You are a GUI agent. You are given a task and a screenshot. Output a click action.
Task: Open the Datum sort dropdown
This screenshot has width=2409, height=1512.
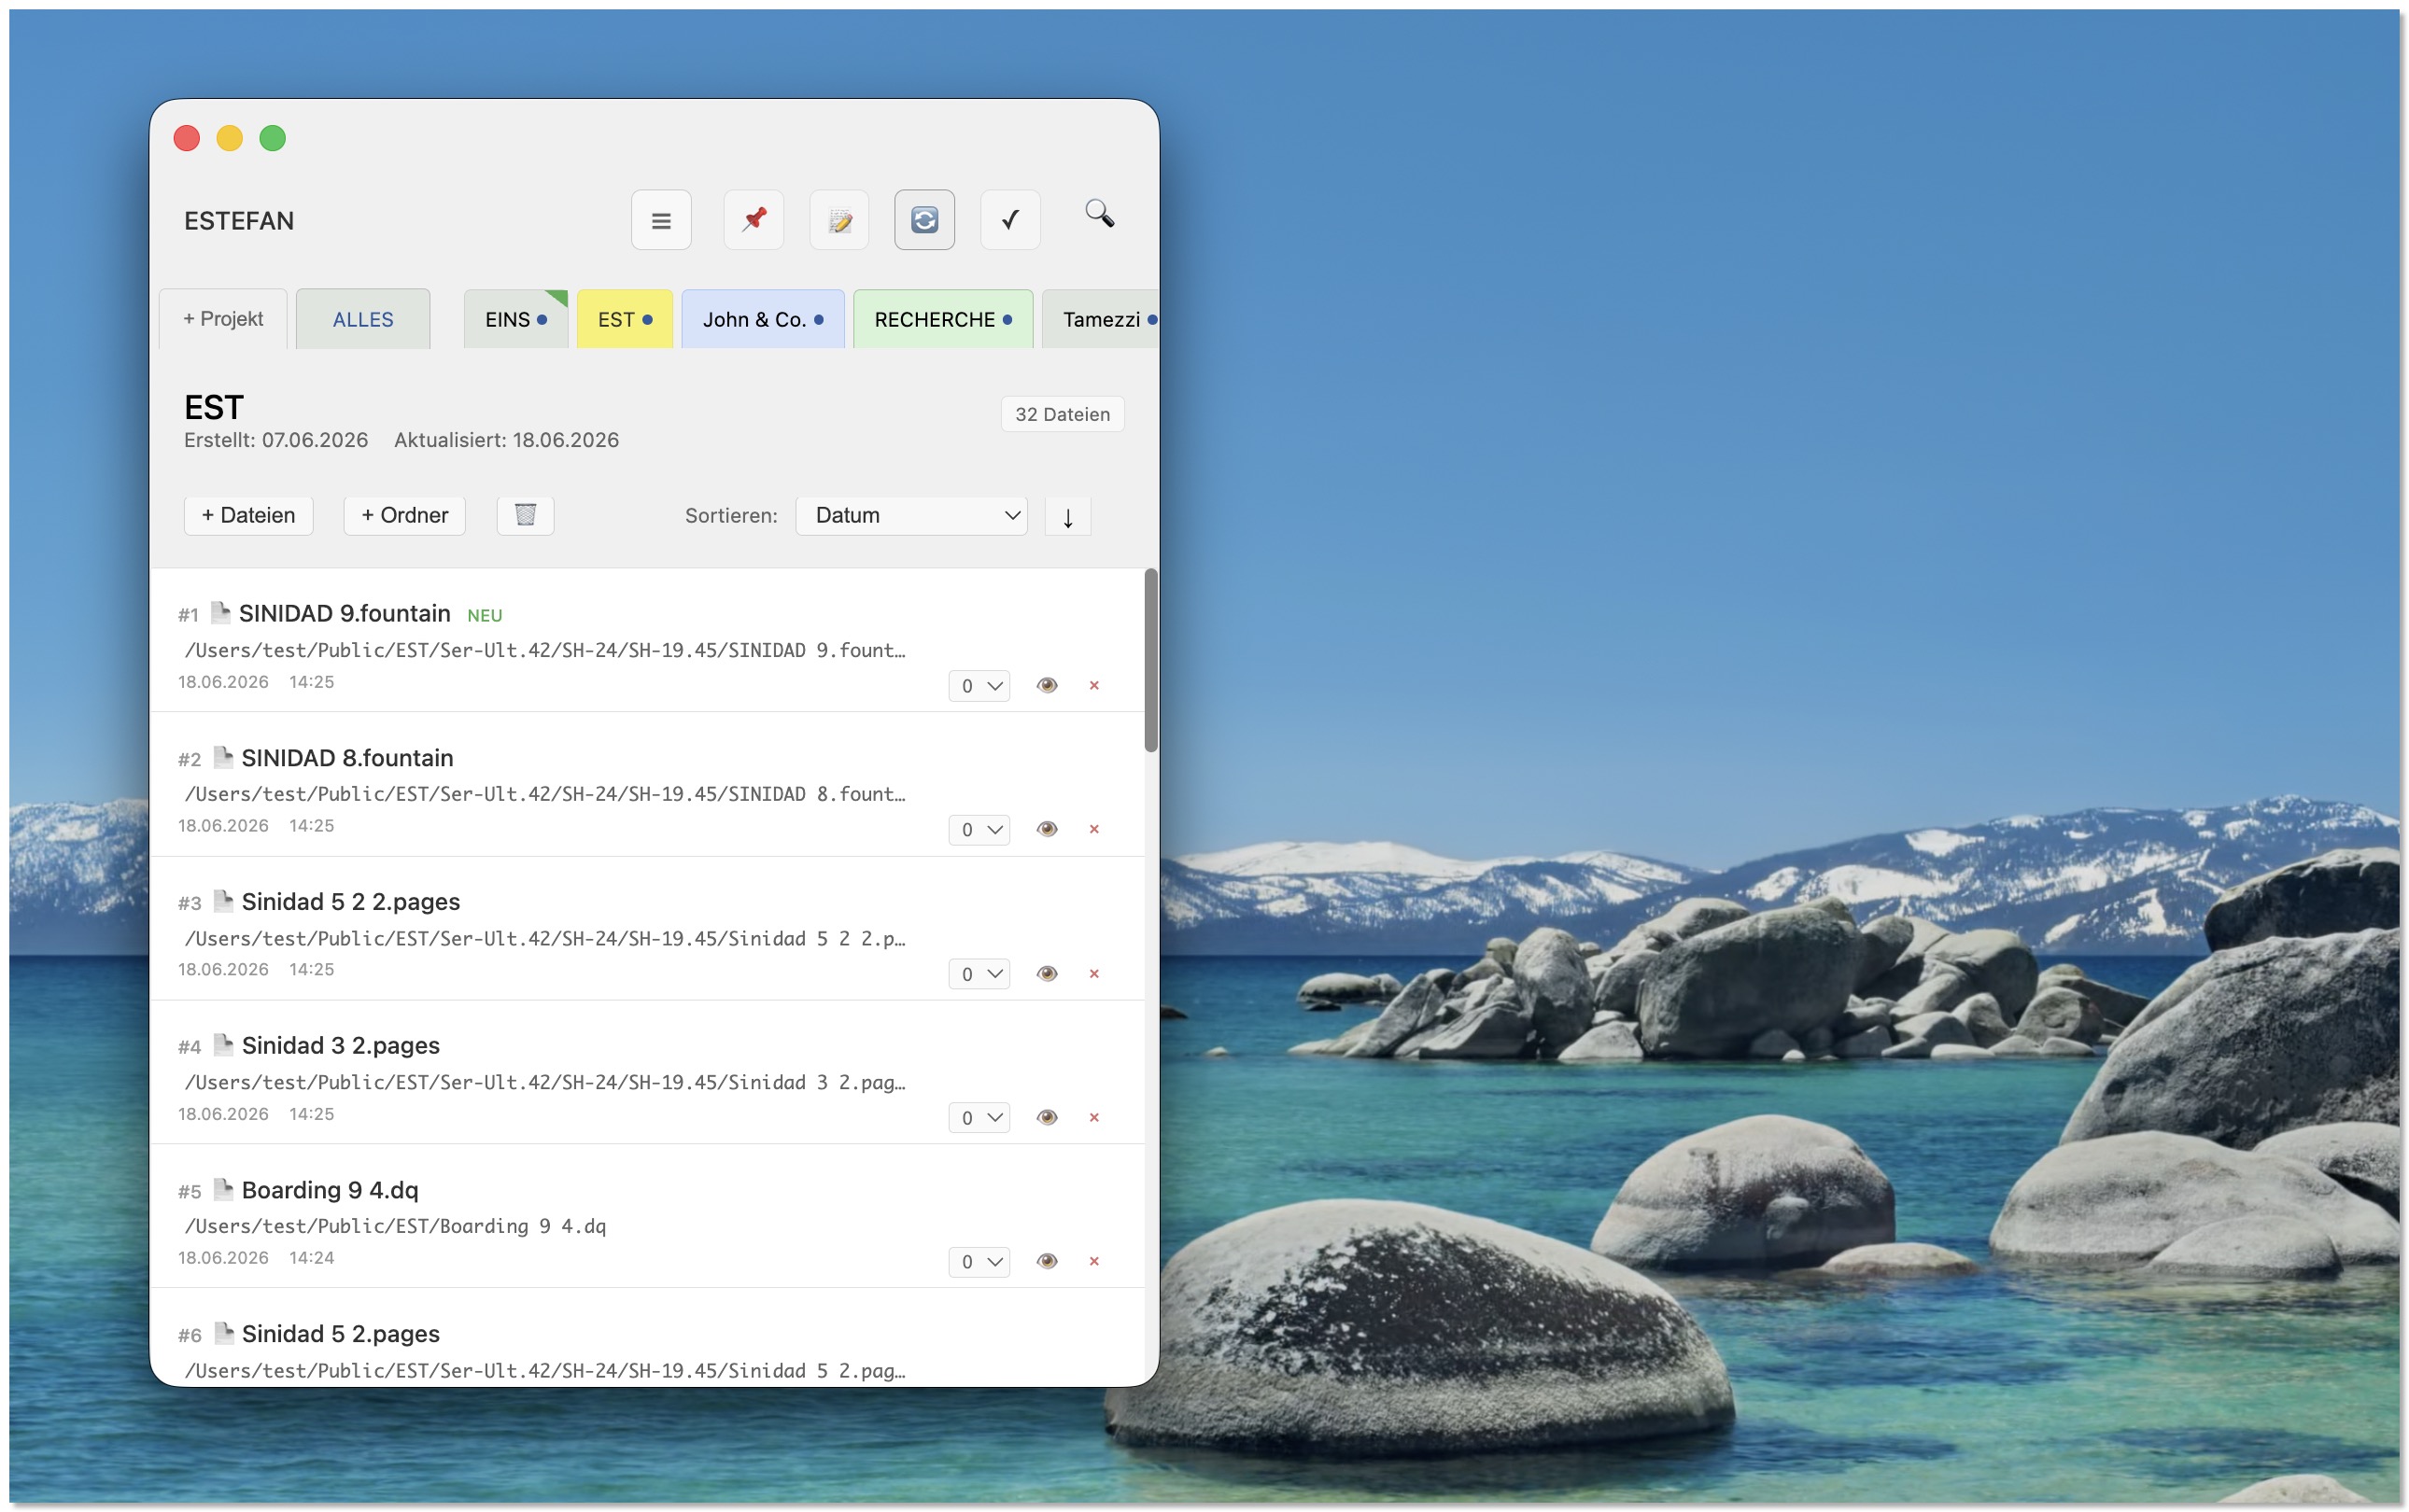[911, 516]
